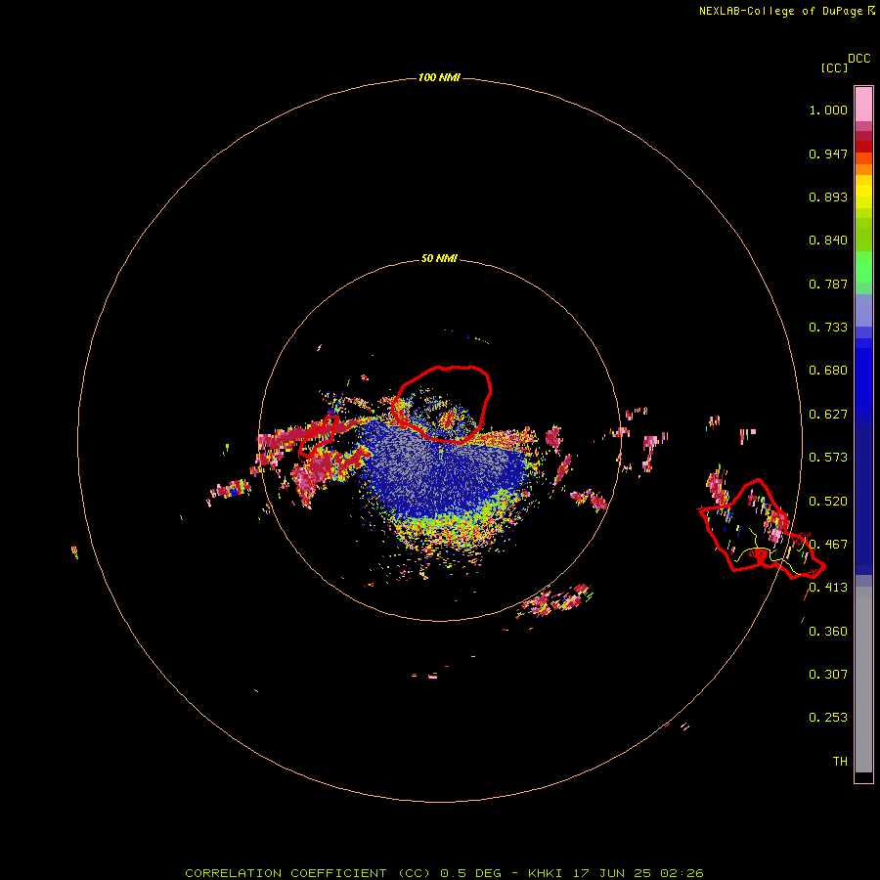
Task: Click the 0.467 color scale value
Action: coord(828,545)
